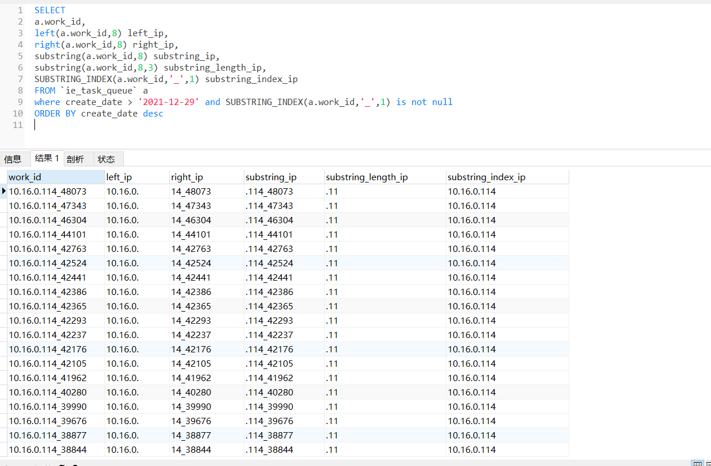Select cell 10.16.0.114_38877 in work_id
This screenshot has width=711, height=466.
tap(56, 435)
